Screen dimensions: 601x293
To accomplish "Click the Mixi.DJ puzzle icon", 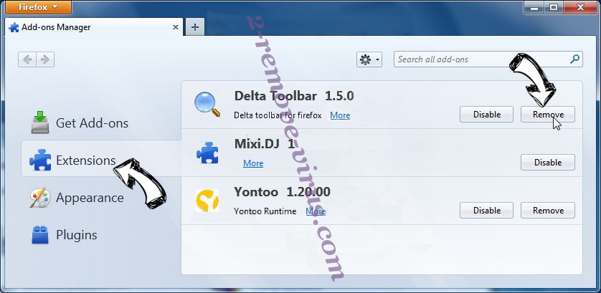I will point(207,153).
